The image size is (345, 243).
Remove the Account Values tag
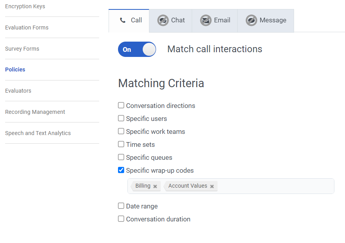tap(212, 186)
